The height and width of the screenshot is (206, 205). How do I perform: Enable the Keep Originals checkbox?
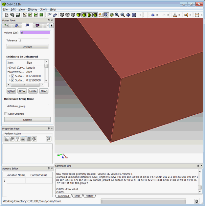(6, 114)
